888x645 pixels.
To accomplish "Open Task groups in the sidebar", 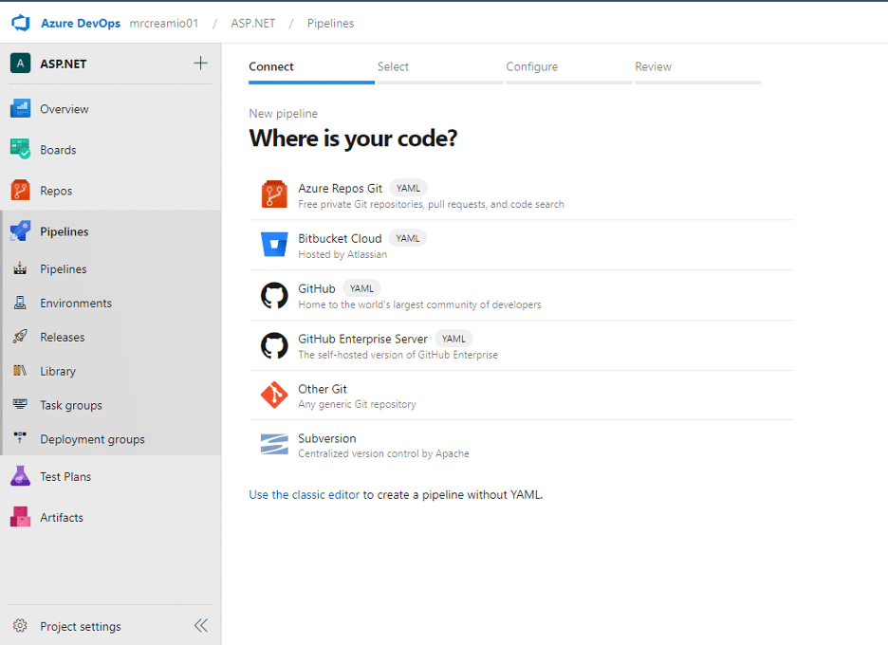I will (110, 405).
